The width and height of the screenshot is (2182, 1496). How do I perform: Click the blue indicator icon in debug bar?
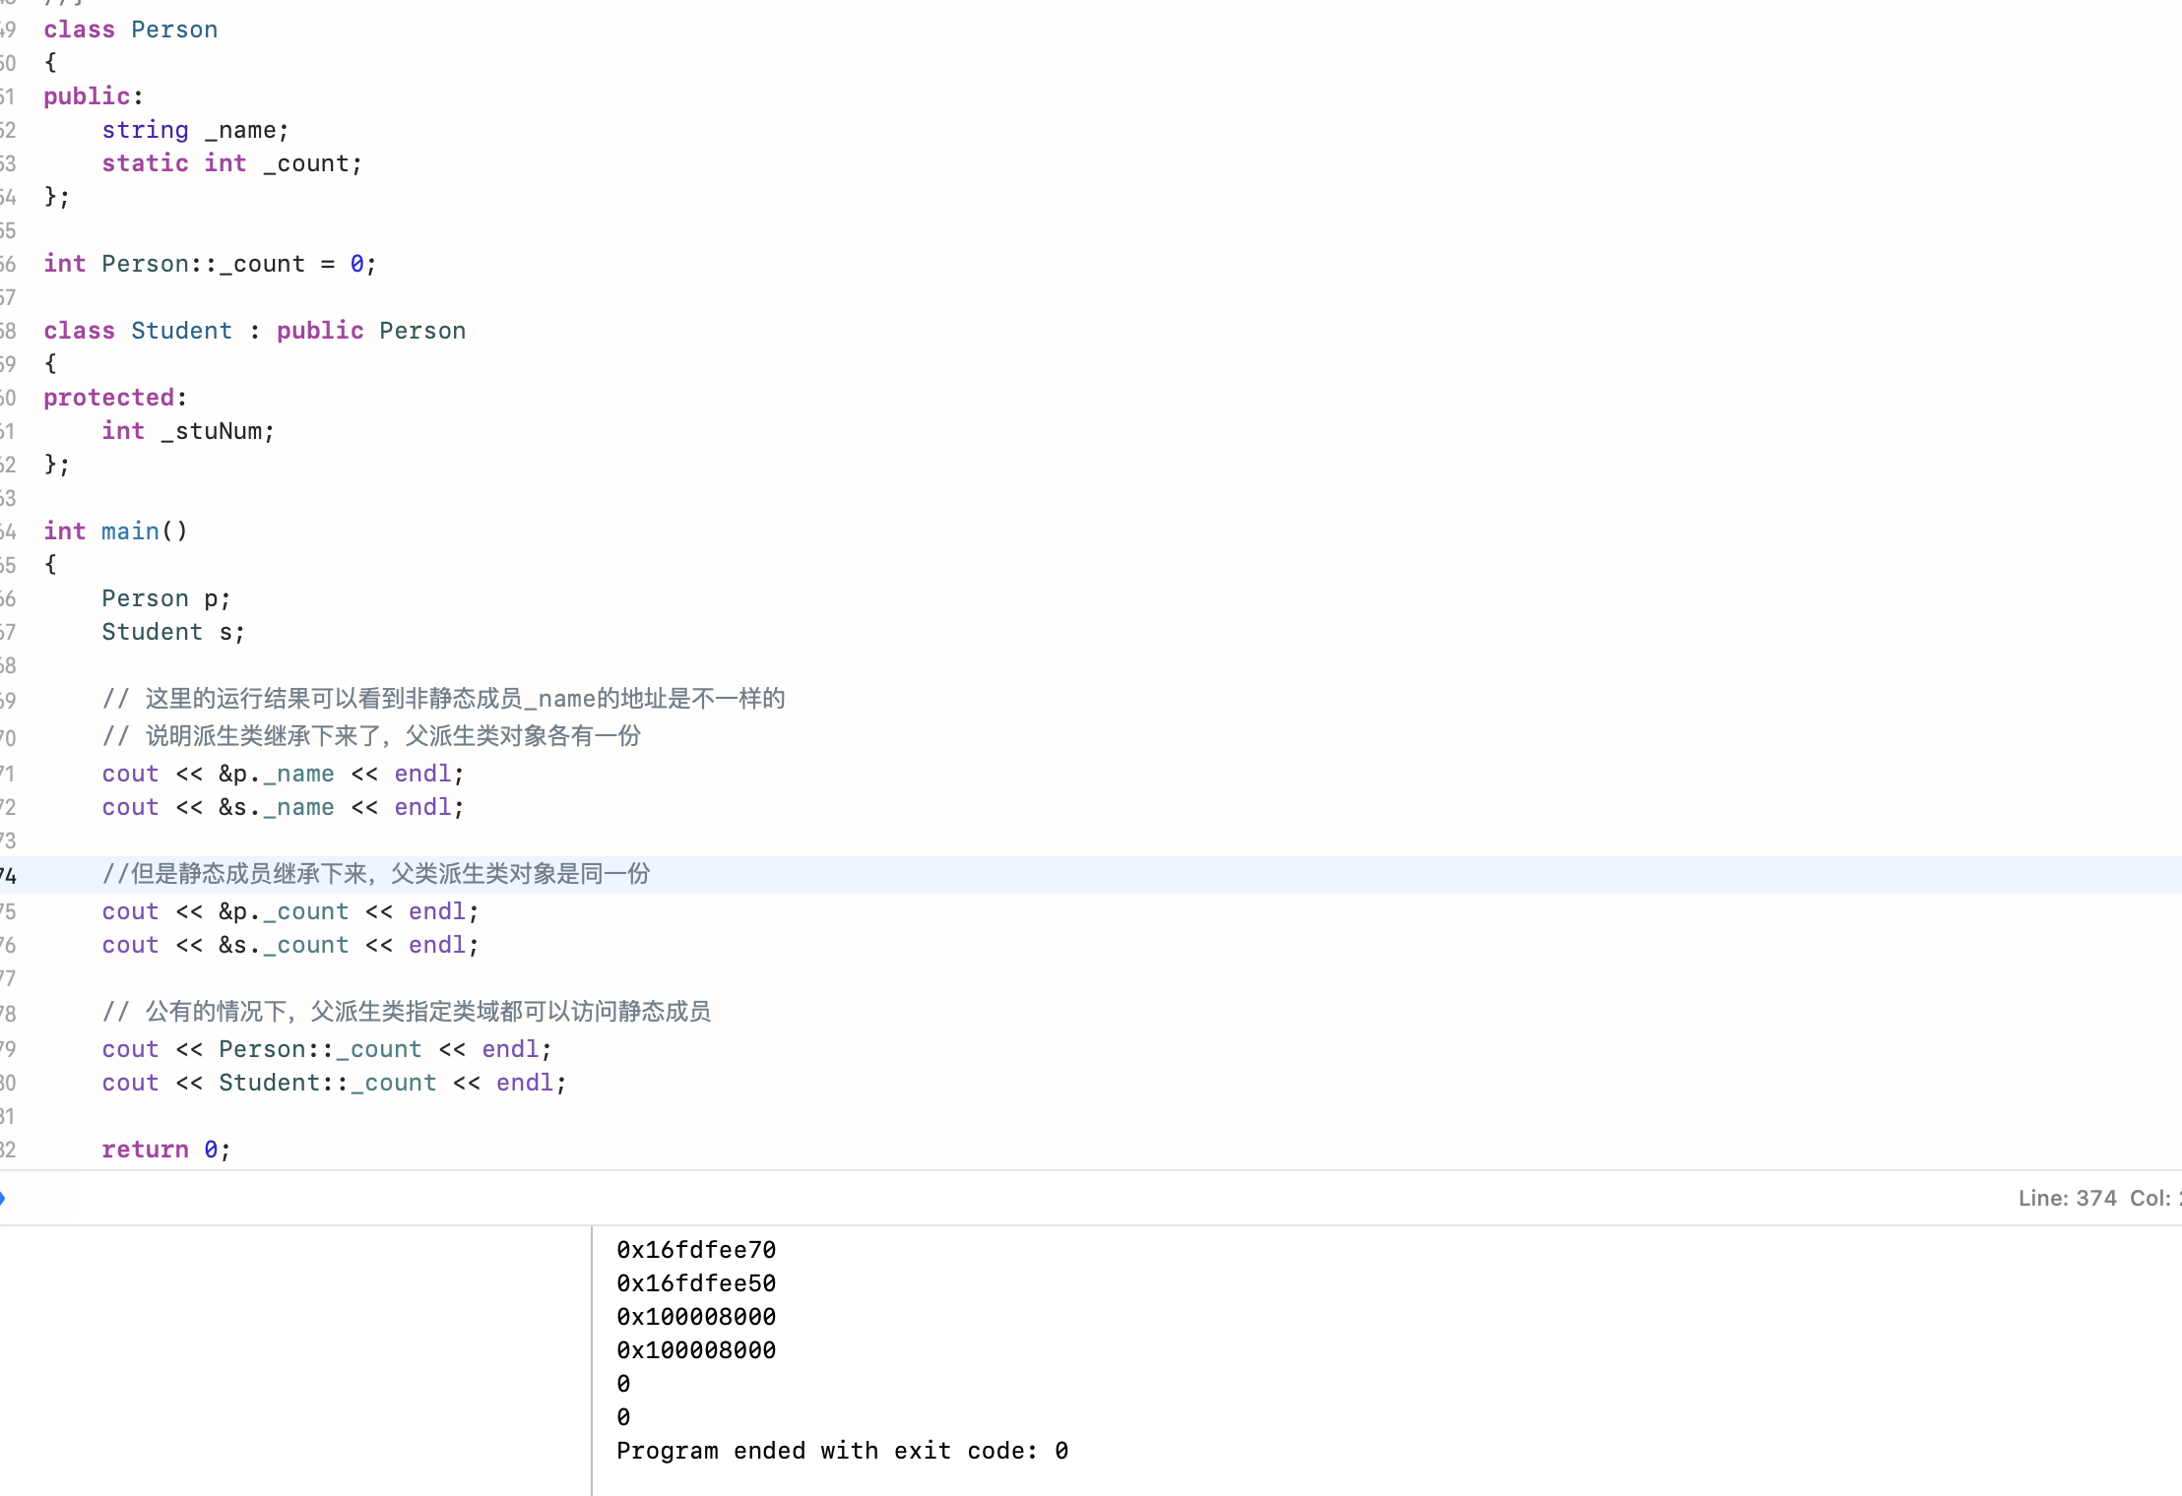[x=3, y=1198]
